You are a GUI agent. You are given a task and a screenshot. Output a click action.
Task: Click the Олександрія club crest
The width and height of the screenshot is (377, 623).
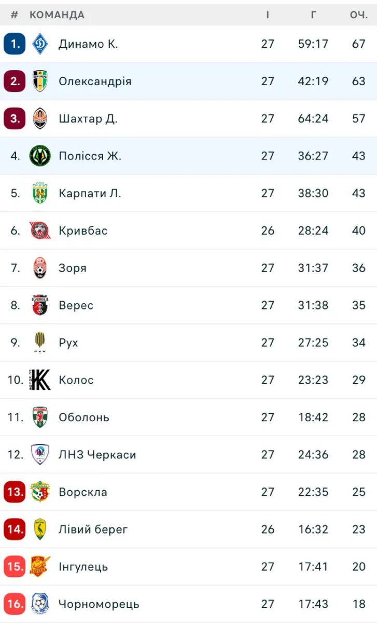pyautogui.click(x=40, y=81)
